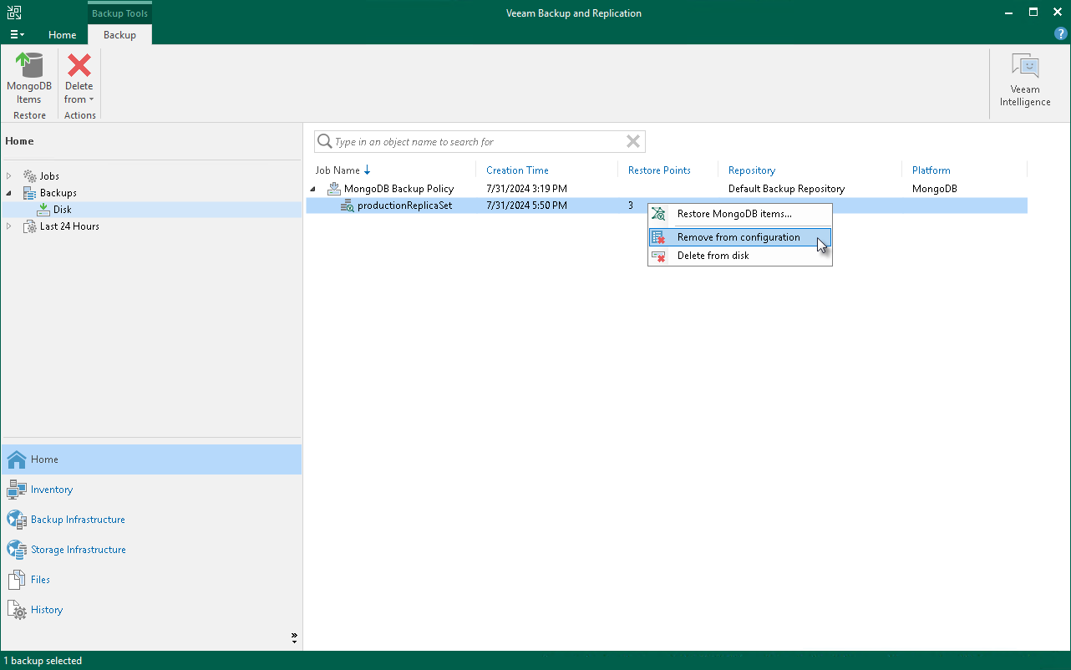Switch to the Home ribbon tab

pyautogui.click(x=63, y=35)
